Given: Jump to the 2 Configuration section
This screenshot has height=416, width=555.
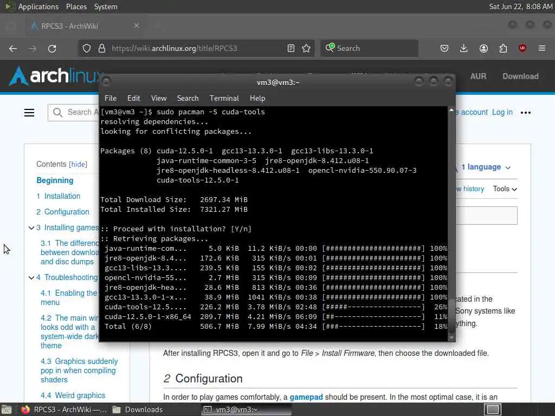Looking at the screenshot, I should [63, 212].
